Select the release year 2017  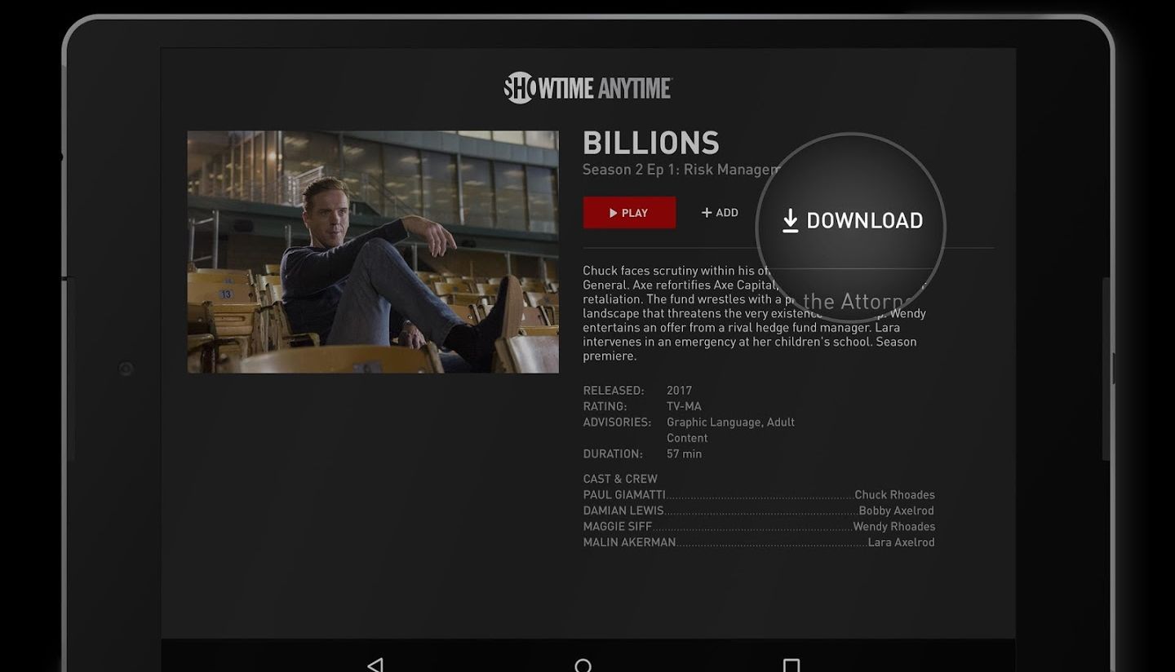pyautogui.click(x=679, y=391)
